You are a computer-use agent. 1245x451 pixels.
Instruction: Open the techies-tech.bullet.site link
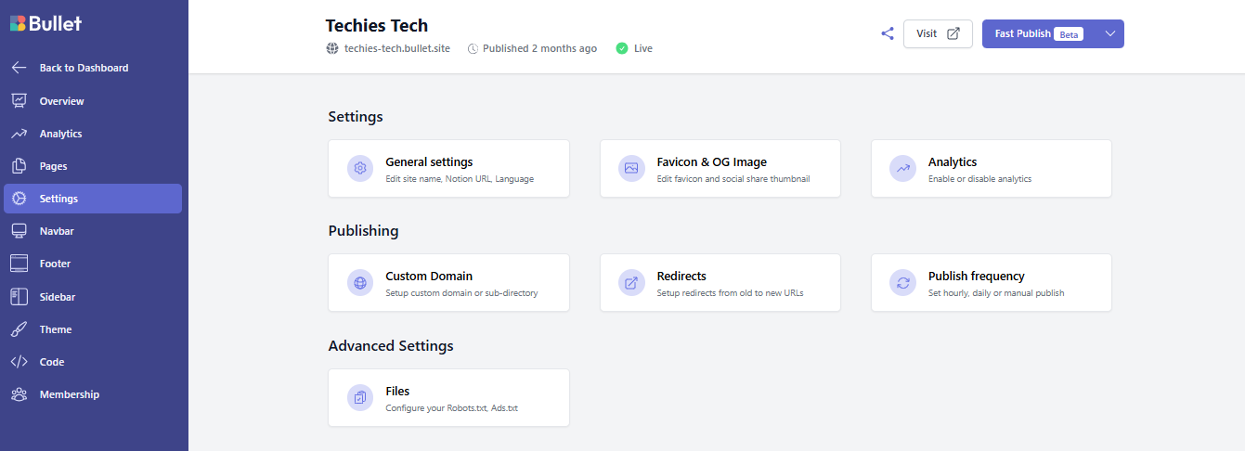click(x=396, y=48)
